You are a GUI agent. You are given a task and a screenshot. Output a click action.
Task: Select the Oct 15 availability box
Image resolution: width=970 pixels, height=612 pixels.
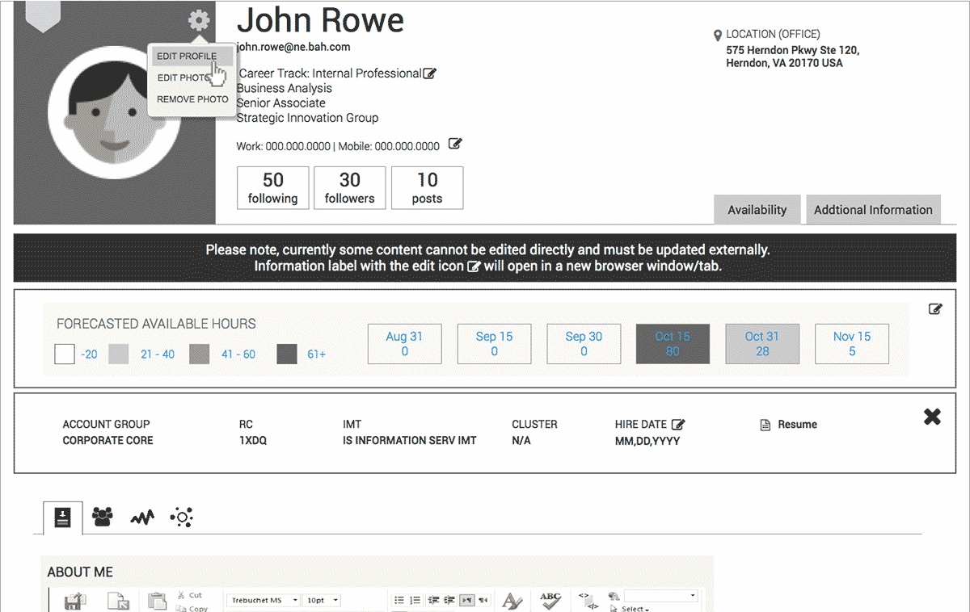coord(673,344)
